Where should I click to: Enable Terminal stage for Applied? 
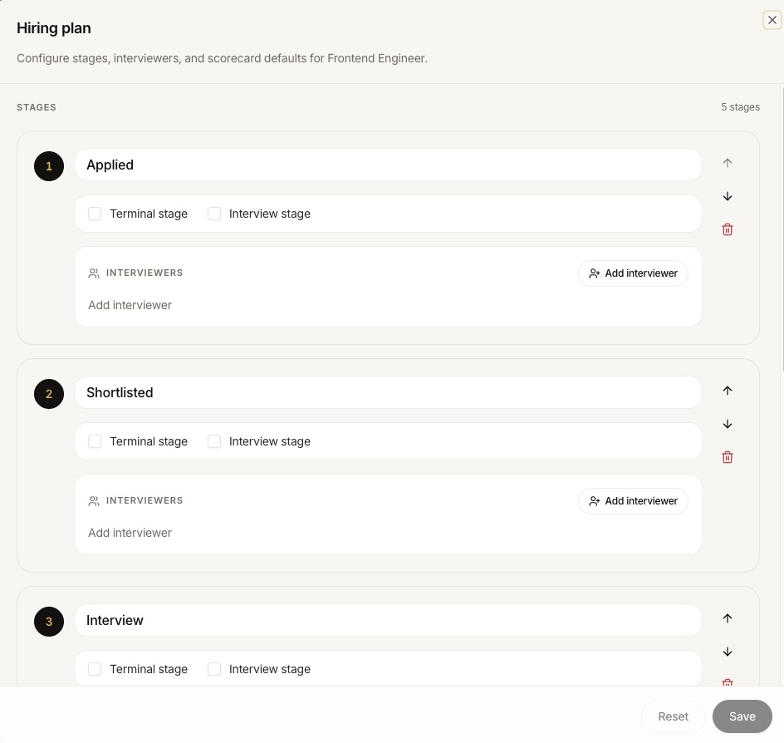pyautogui.click(x=95, y=214)
